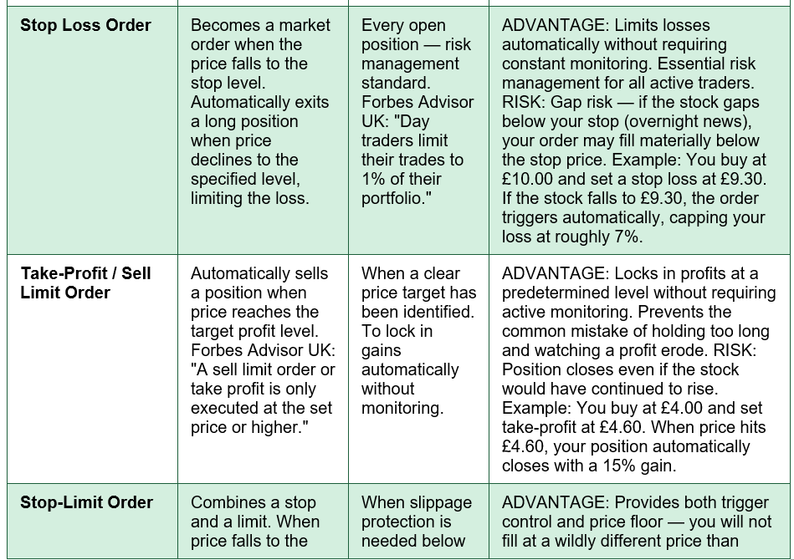Click 'ADVANTAGE: Provides both trigger control' text
Viewport: 794px width, 560px height.
point(637,522)
